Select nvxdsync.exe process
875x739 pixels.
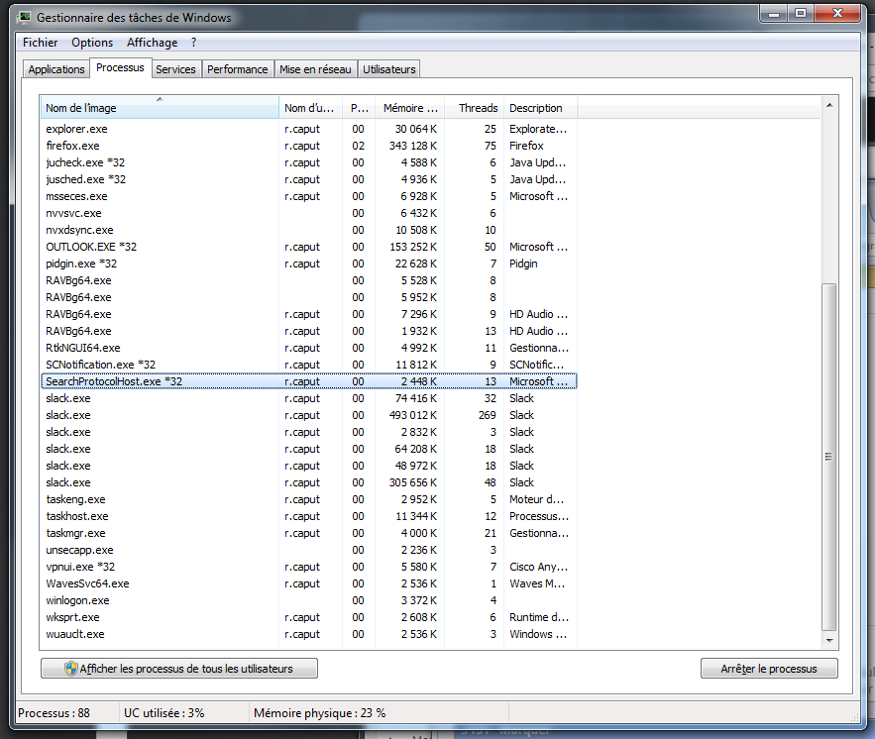308,230
